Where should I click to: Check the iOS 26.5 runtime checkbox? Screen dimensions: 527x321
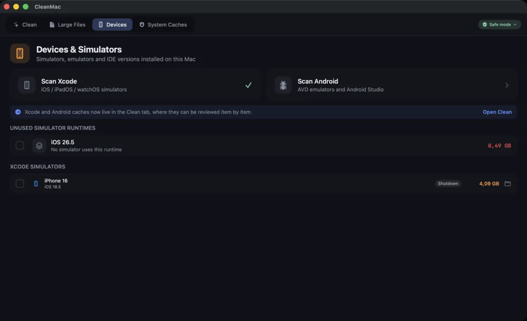20,145
